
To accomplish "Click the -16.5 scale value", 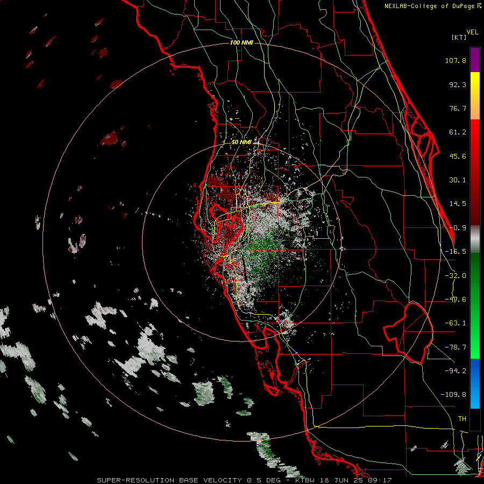I will (455, 252).
